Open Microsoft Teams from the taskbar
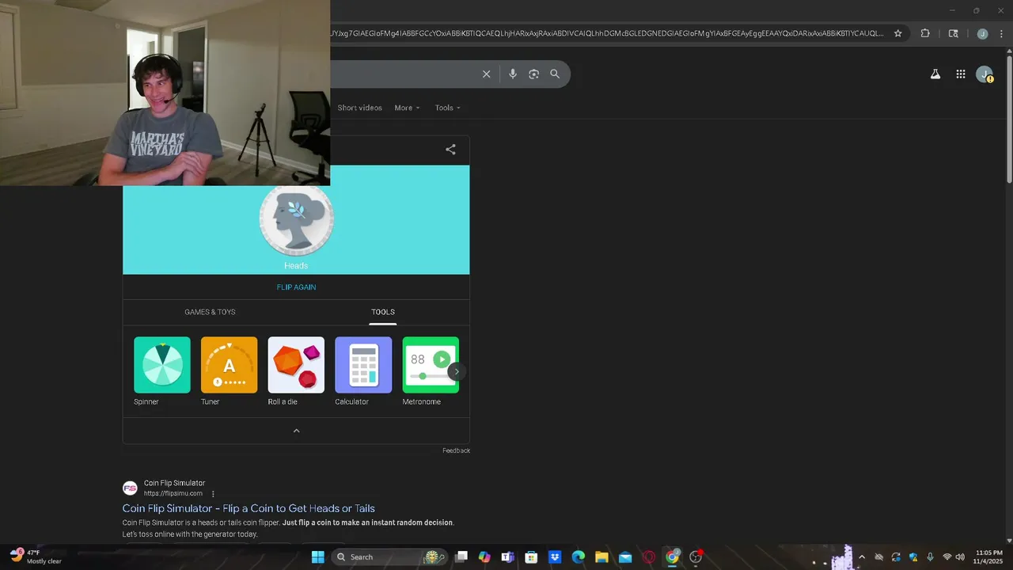The image size is (1013, 570). coord(507,557)
